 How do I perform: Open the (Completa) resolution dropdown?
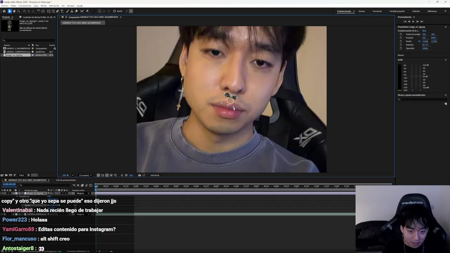tap(85, 175)
